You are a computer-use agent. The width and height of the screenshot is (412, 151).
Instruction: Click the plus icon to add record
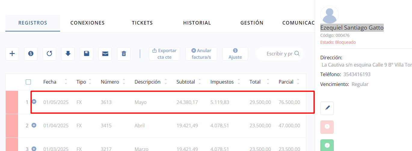(12, 54)
